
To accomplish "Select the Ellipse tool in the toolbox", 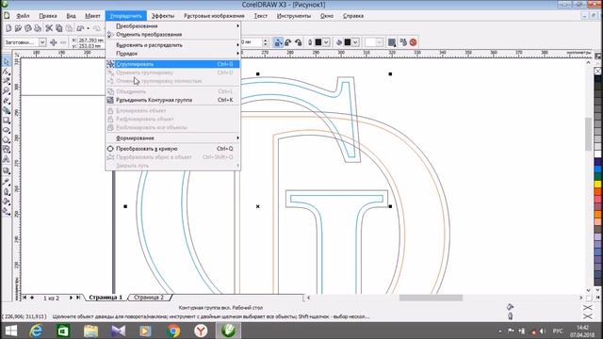I will 7,130.
